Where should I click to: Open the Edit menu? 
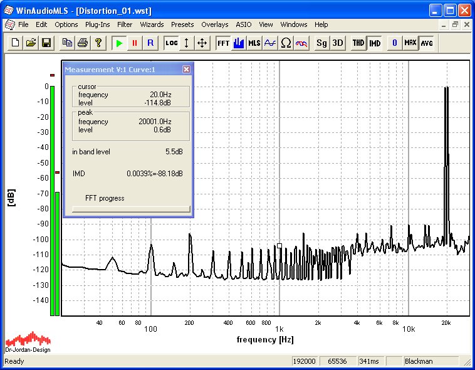tap(41, 24)
